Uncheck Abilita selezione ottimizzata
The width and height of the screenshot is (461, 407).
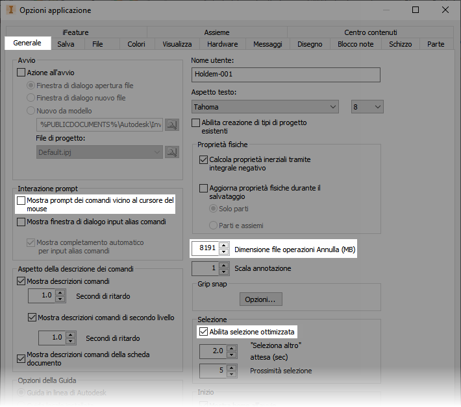pyautogui.click(x=203, y=332)
